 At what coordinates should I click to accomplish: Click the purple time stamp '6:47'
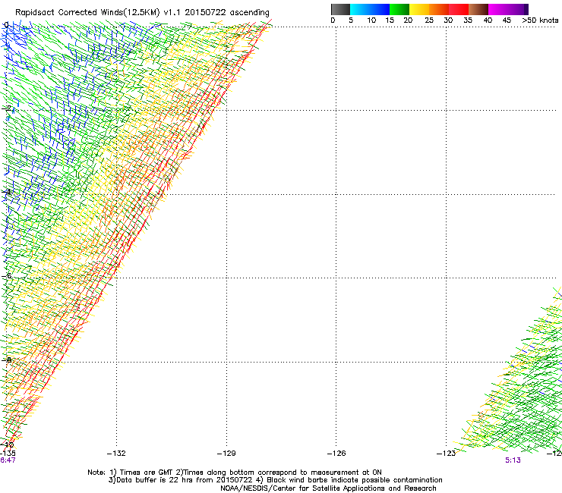point(8,460)
